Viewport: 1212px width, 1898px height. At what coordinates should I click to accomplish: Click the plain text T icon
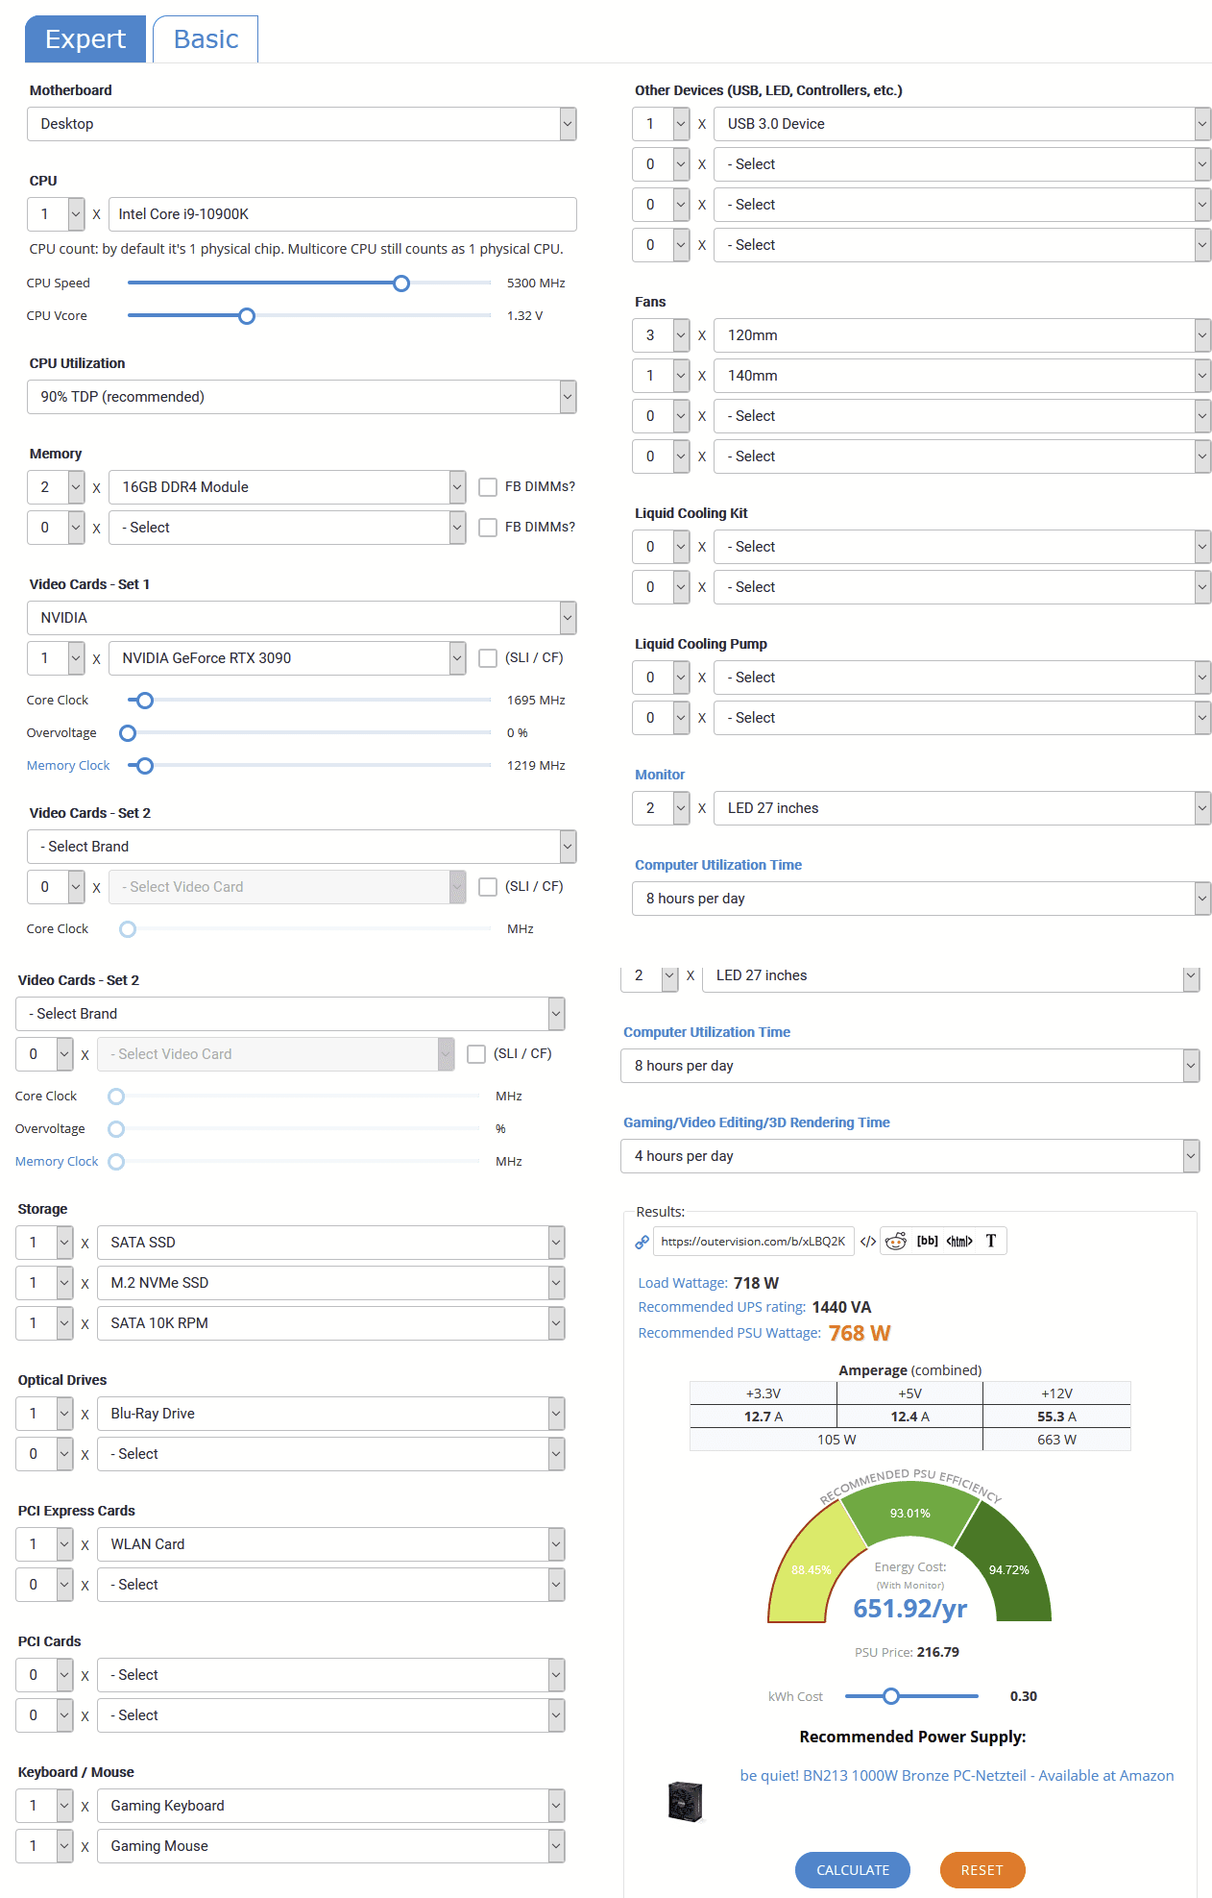(x=991, y=1242)
